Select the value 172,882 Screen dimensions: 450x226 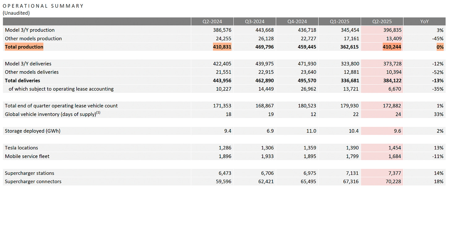tap(392, 106)
